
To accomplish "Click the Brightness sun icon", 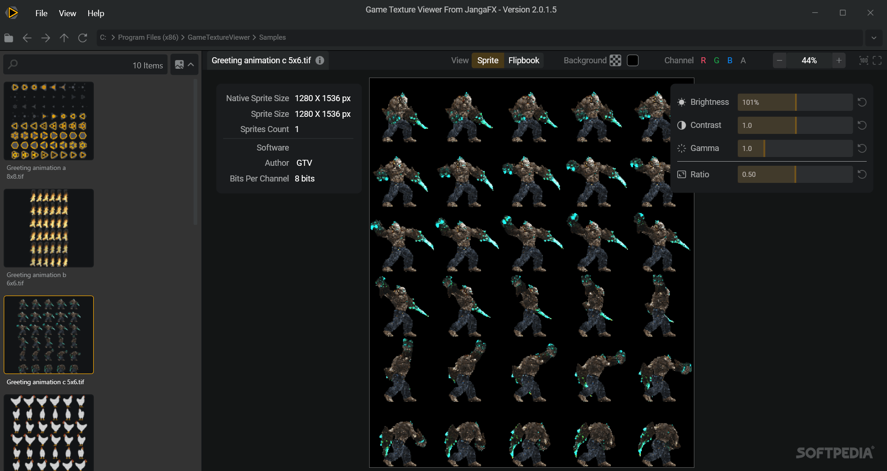I will 681,102.
